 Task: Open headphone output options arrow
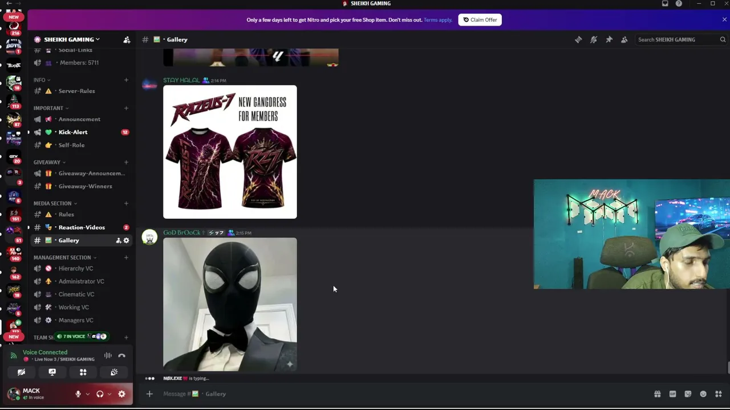pos(109,394)
